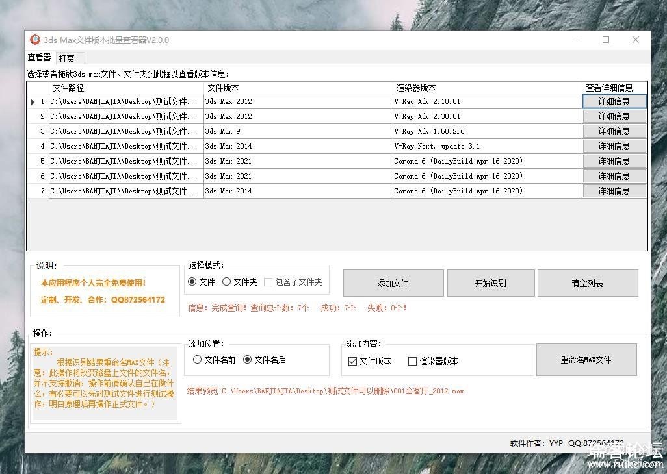Click the V-Ray Adv 2.10.01 cell
The image size is (667, 474).
(487, 101)
